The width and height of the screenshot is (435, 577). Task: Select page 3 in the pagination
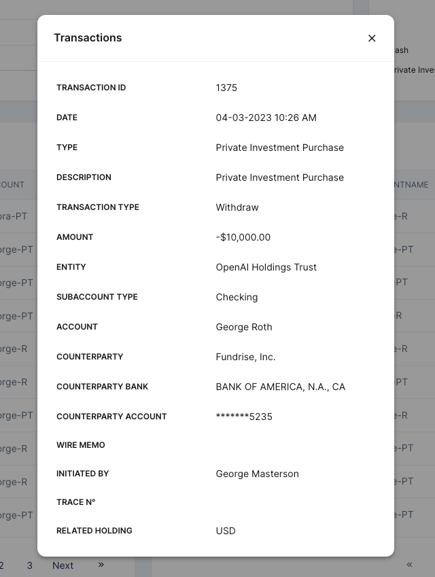[x=30, y=565]
